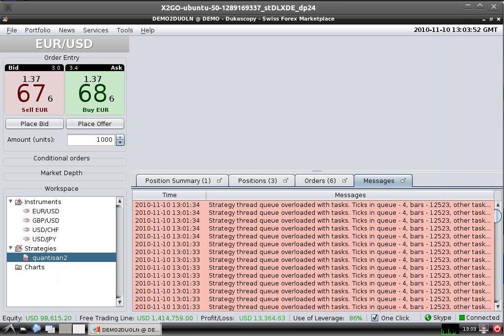Click the Place Bid button
This screenshot has width=504, height=336.
[34, 124]
